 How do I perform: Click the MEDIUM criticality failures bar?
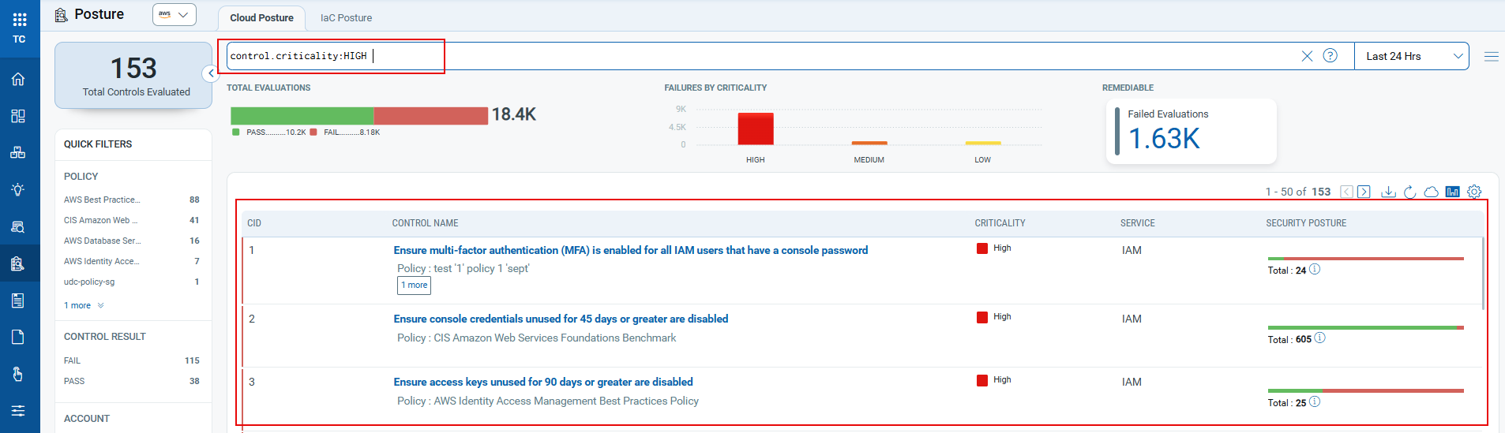pyautogui.click(x=869, y=143)
